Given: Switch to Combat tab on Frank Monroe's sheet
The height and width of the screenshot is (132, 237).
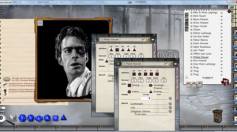Looking at the screenshot, I should [177, 73].
